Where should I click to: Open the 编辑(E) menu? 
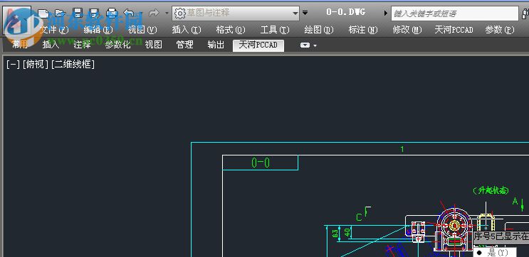coord(98,30)
